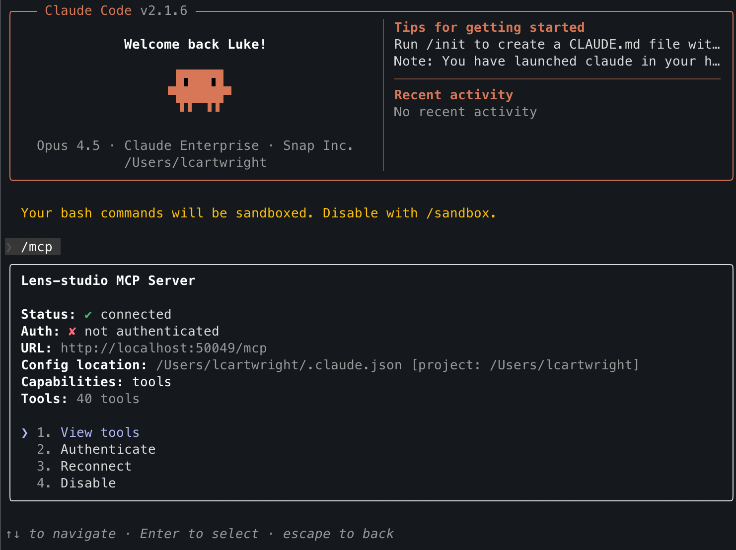Click the 40 tools count text
The height and width of the screenshot is (550, 736).
tap(108, 399)
